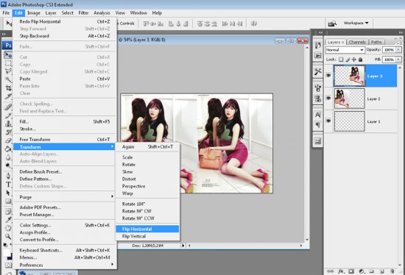
Task: Click the Opacity 100% field
Action: [389, 49]
